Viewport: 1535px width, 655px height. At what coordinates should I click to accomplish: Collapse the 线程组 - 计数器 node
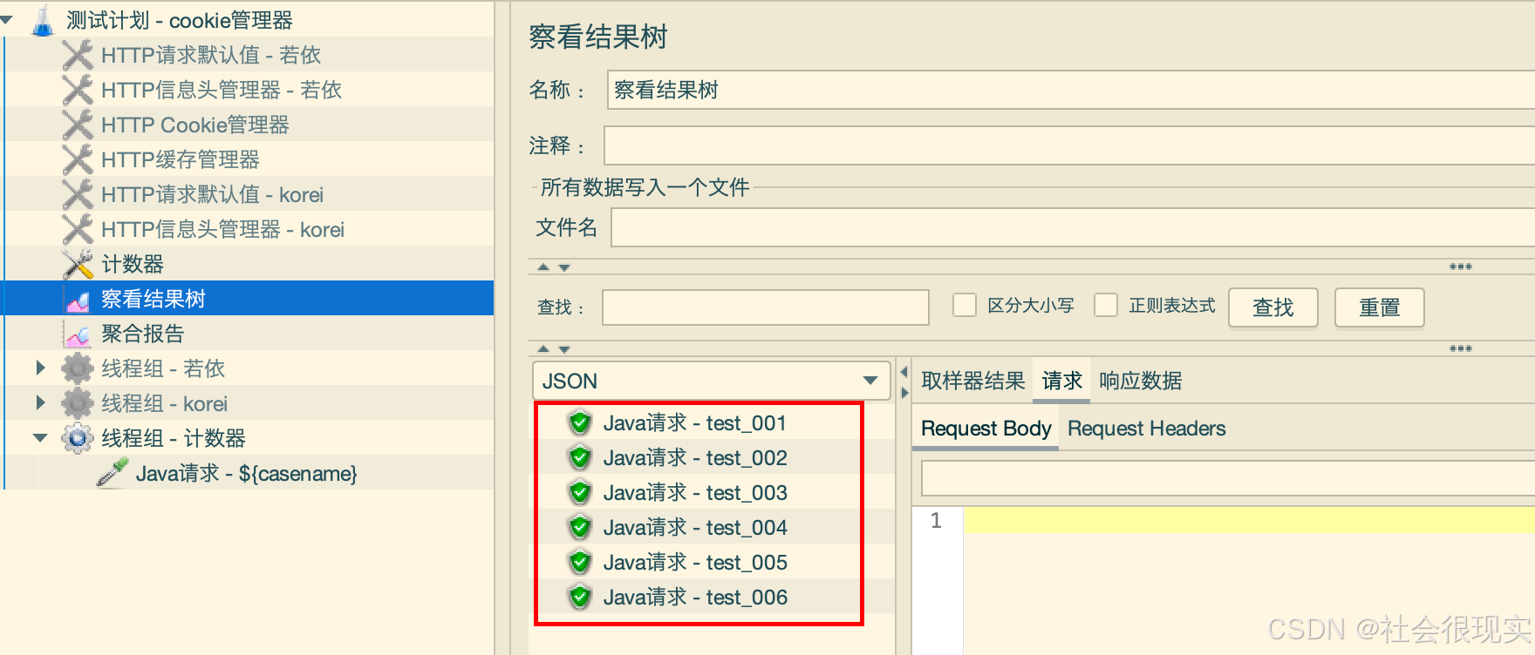[40, 437]
